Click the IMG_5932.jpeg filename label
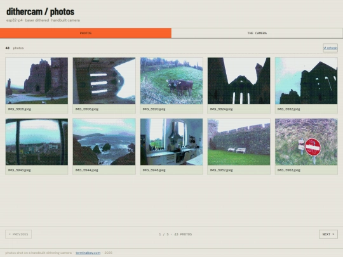 pos(288,109)
